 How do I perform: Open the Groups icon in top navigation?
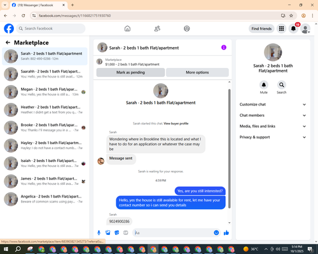[x=187, y=29]
